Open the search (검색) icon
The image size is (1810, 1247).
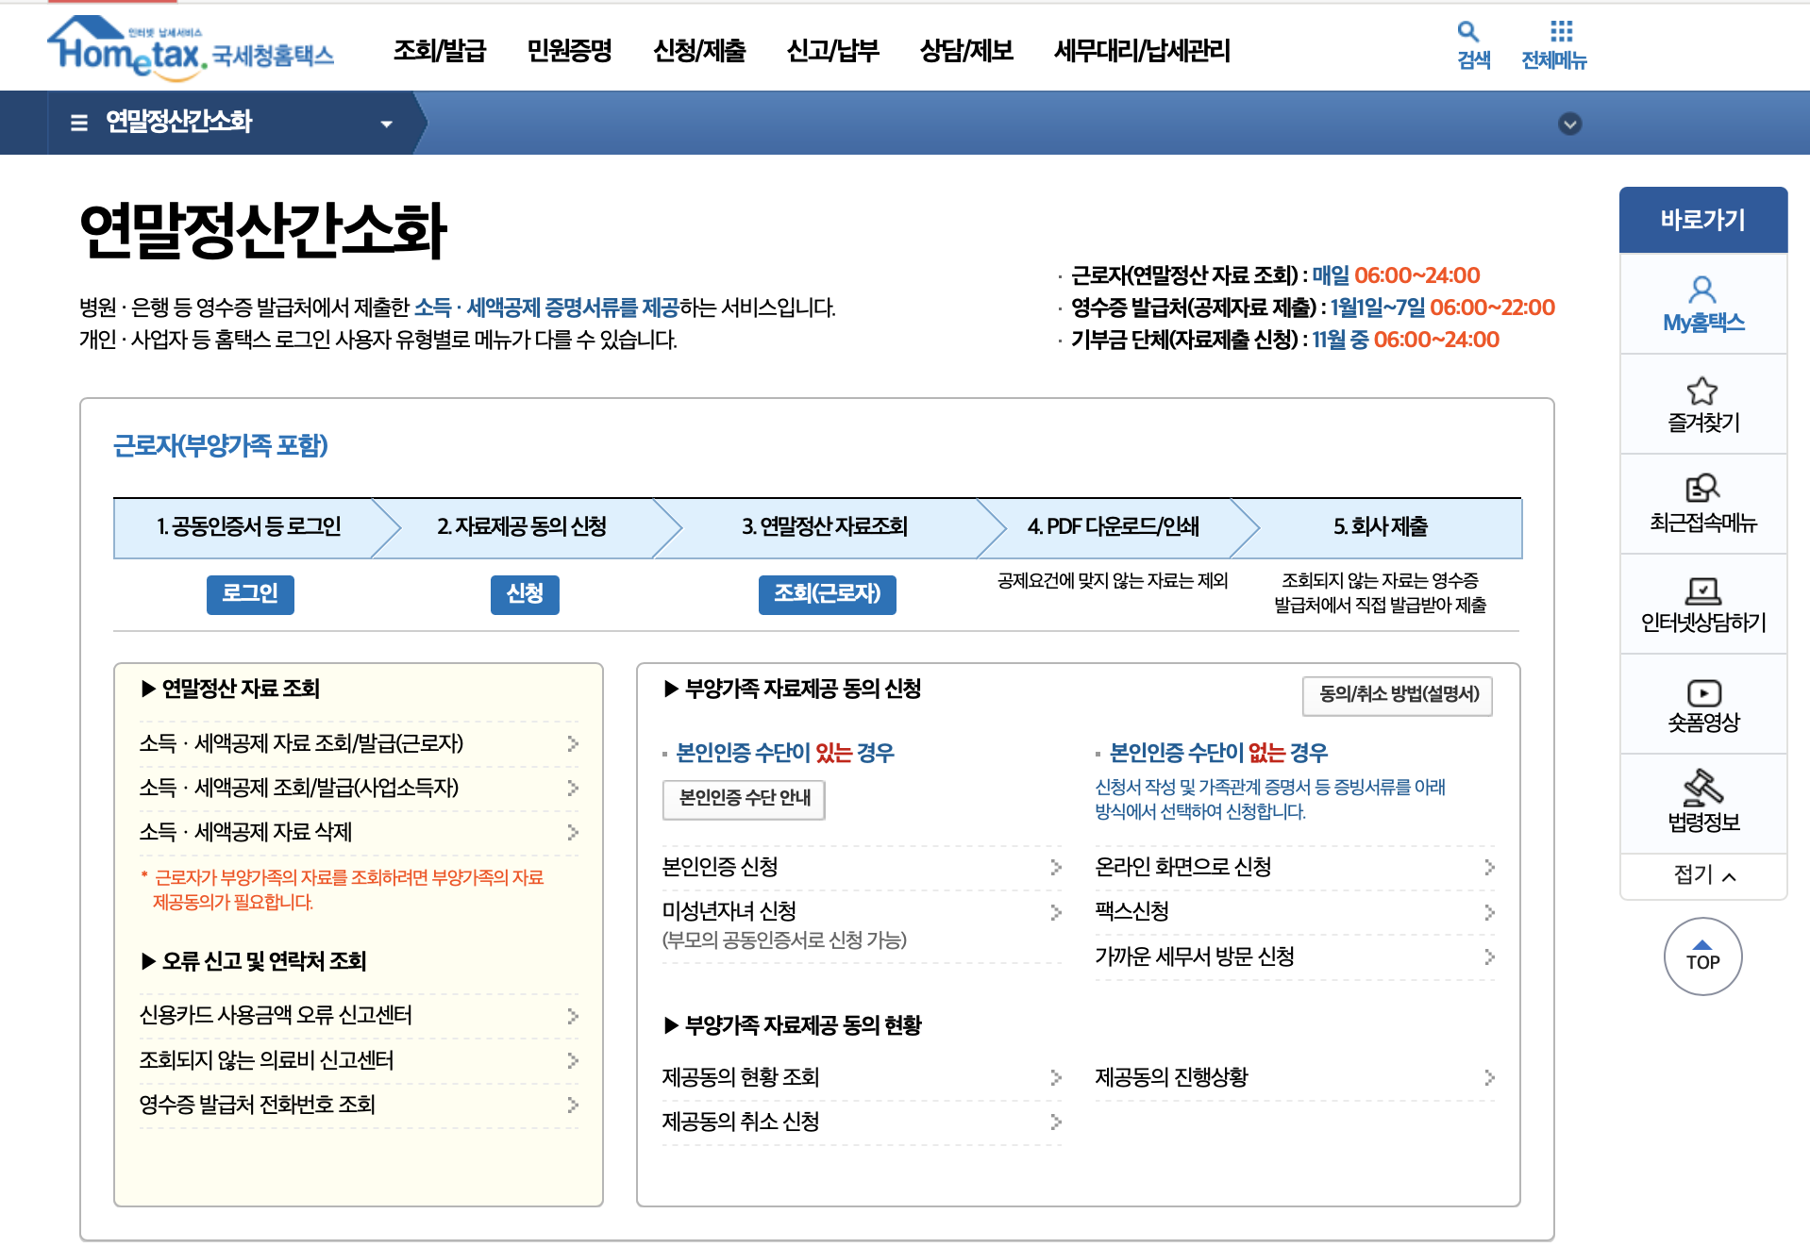click(1469, 44)
